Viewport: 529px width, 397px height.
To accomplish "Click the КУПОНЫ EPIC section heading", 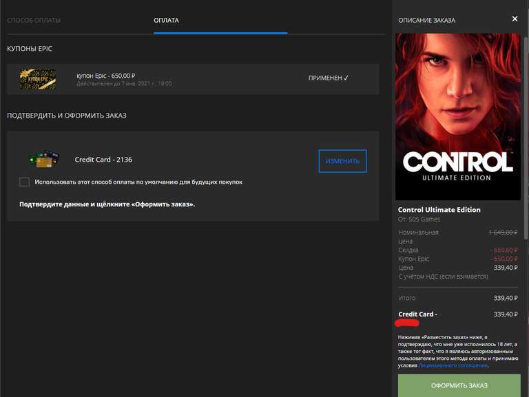I will 30,49.
